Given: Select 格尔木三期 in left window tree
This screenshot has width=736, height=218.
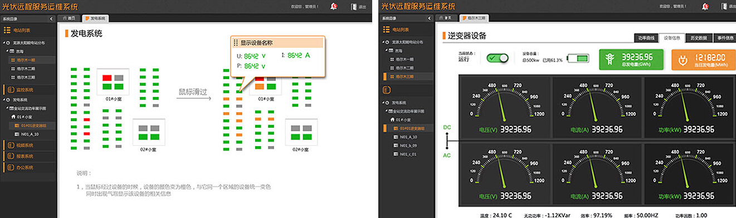Looking at the screenshot, I should point(26,77).
